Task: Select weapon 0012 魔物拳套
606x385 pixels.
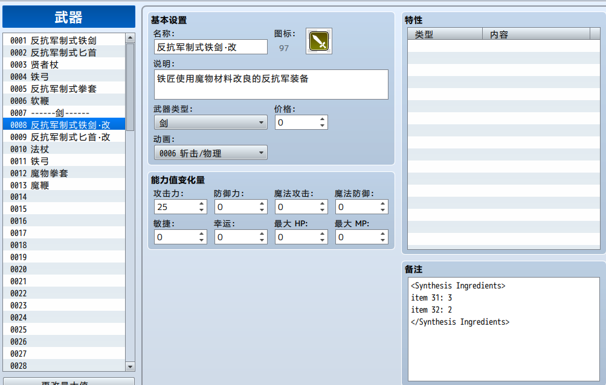Action: [x=64, y=173]
